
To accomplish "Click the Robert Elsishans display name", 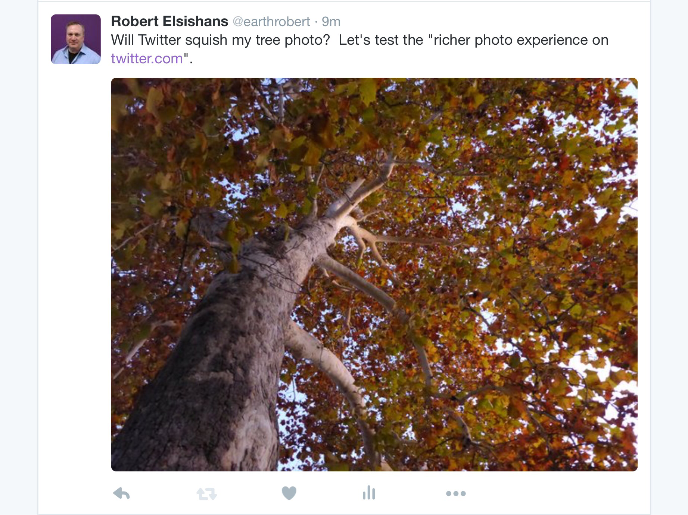I will point(169,22).
